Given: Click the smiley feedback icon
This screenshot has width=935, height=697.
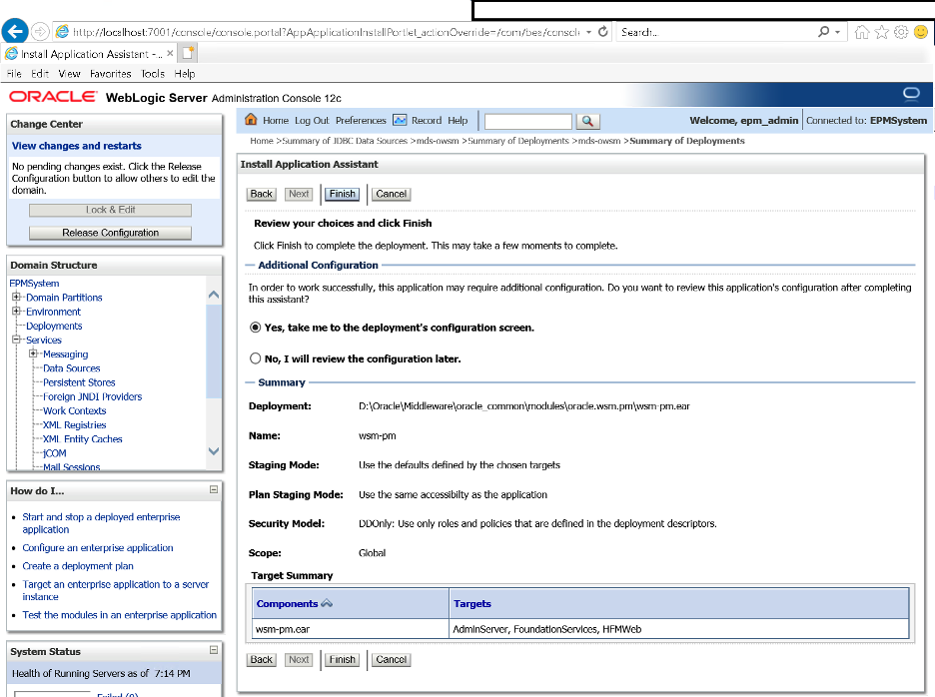Looking at the screenshot, I should [921, 32].
